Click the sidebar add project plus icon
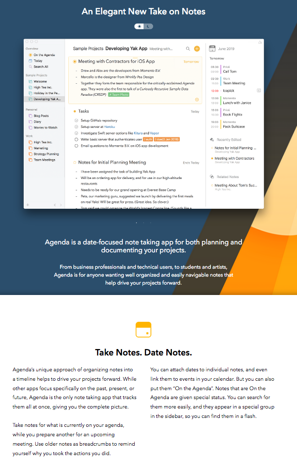 pos(28,205)
